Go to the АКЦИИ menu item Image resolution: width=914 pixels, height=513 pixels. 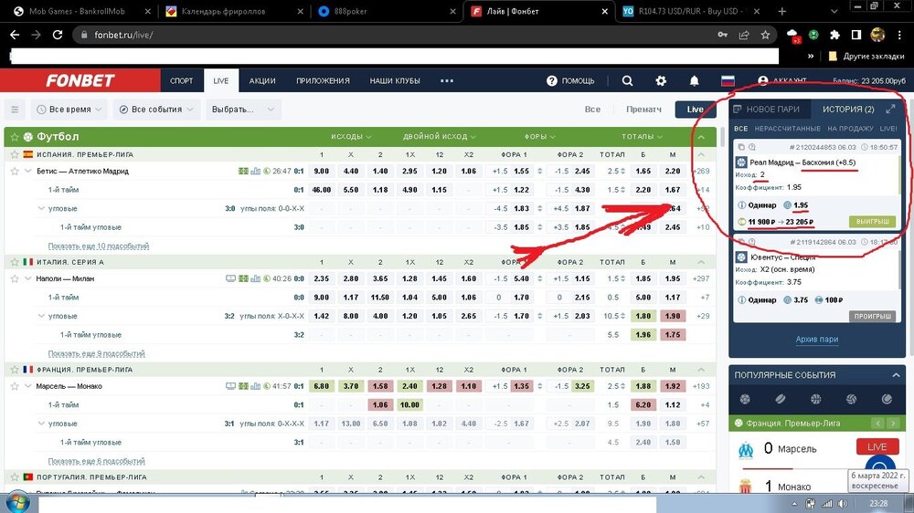click(x=262, y=80)
